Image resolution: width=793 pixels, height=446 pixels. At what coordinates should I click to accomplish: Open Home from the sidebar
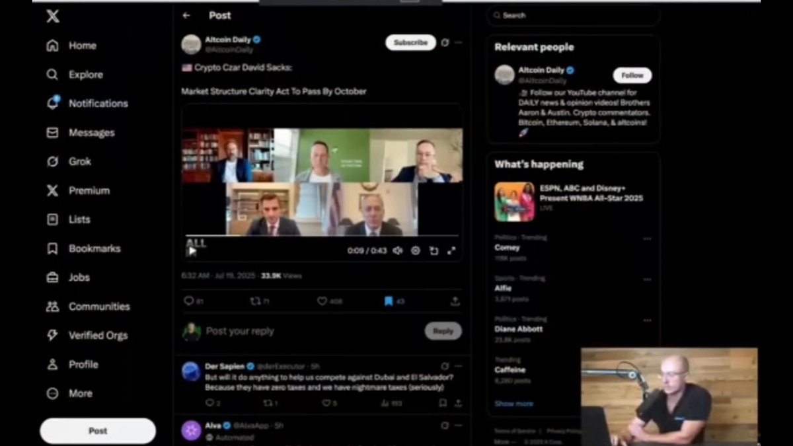[x=71, y=46]
